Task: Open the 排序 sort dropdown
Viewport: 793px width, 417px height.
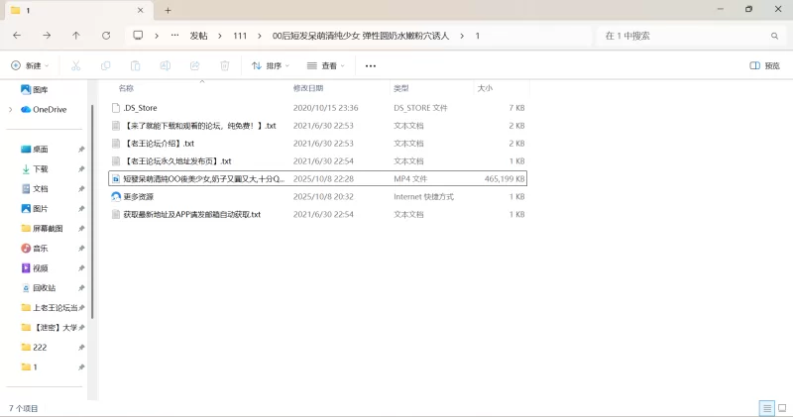Action: 271,65
